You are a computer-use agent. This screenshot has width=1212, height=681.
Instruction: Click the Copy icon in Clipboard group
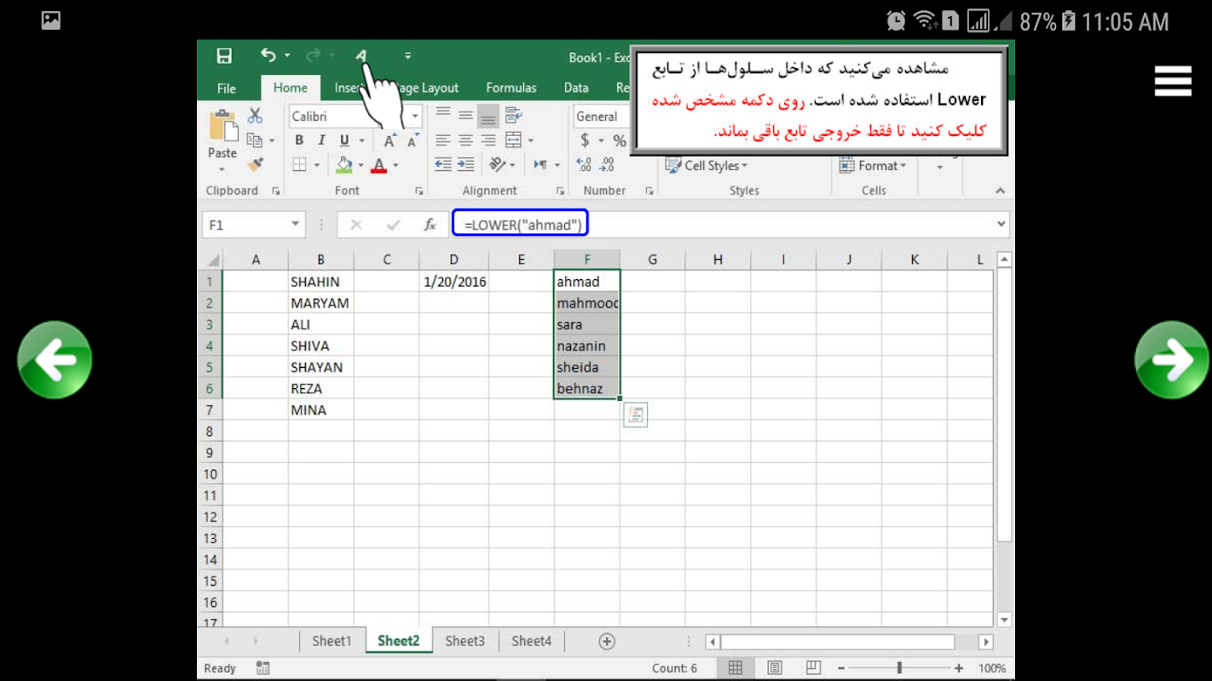254,140
